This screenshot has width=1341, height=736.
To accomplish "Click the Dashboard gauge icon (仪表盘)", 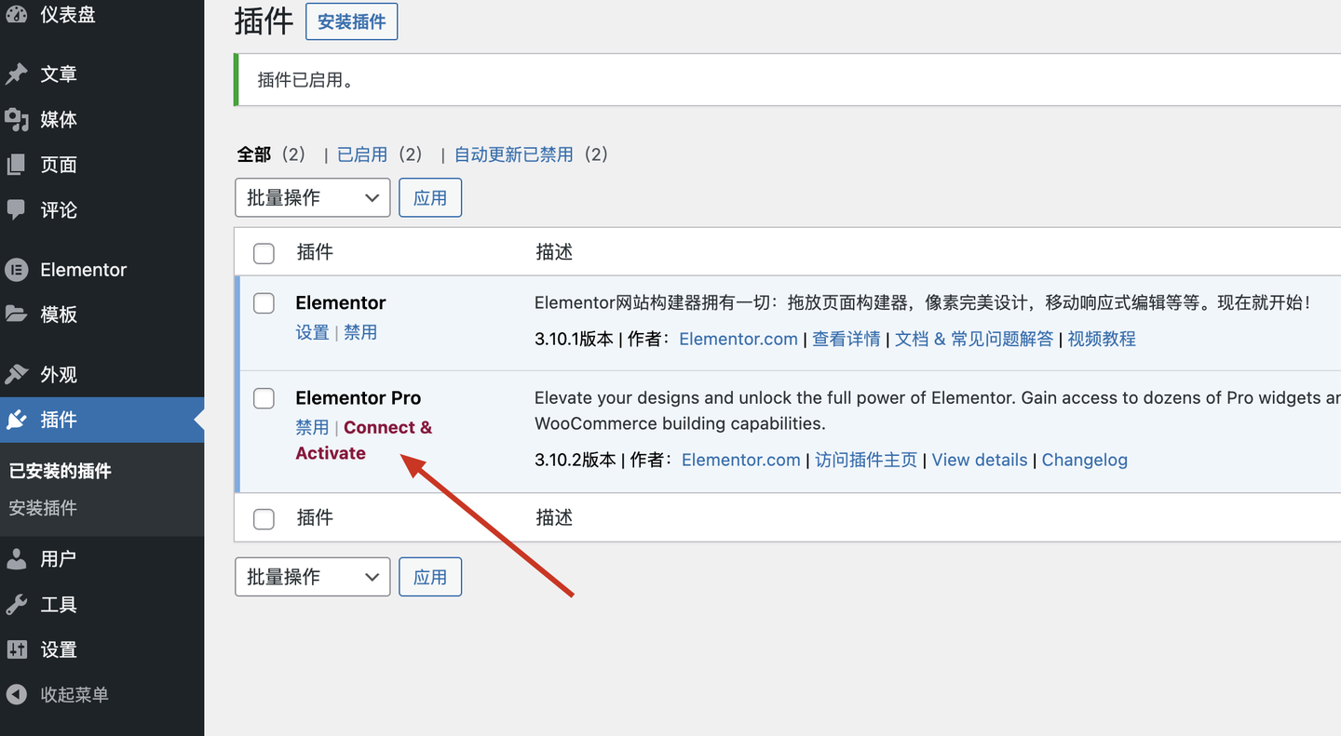I will [x=17, y=14].
